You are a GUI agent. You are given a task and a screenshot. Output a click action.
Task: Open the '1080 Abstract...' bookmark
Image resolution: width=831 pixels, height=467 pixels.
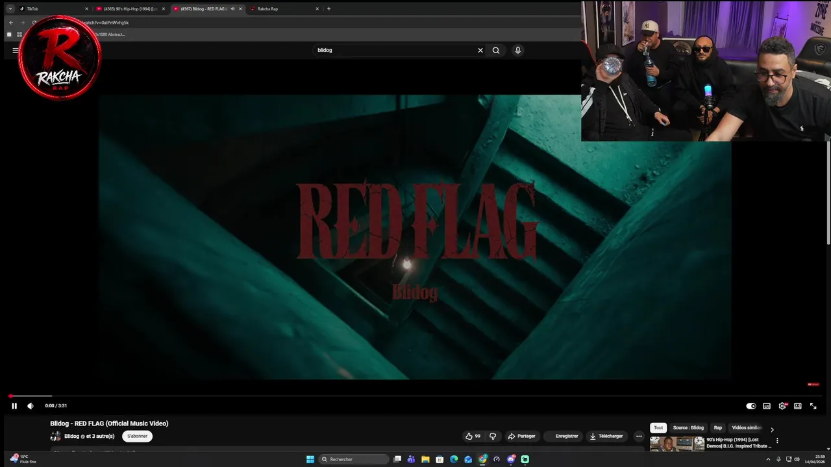click(109, 34)
